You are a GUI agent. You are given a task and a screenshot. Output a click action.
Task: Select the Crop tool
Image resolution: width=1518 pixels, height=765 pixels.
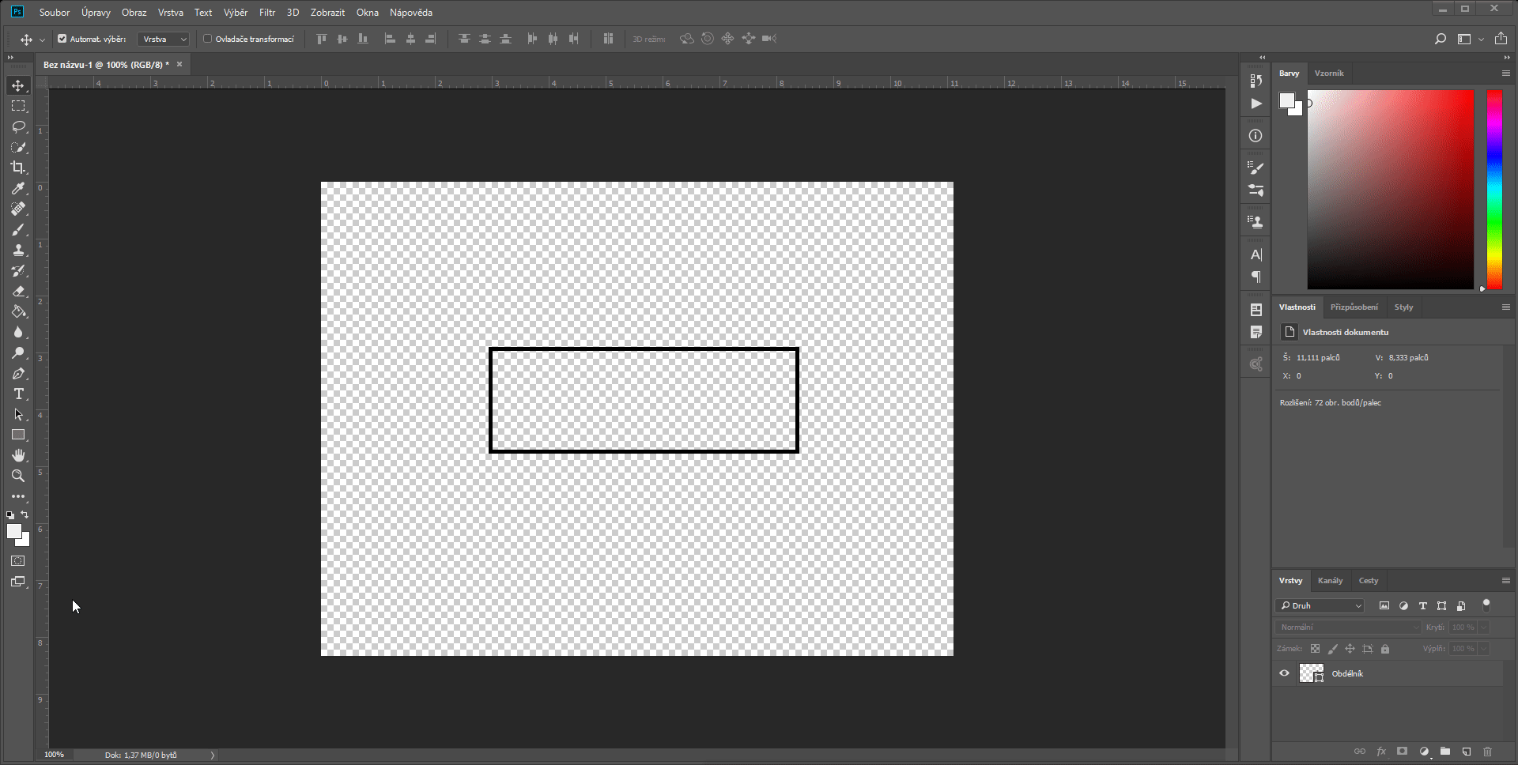18,168
